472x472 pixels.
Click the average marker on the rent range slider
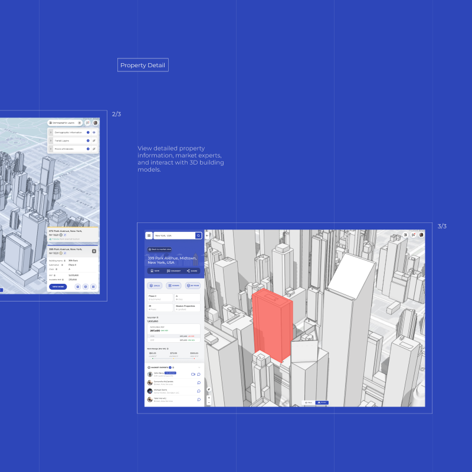[173, 359]
